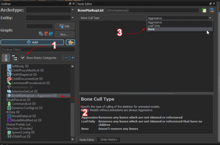Select the Global Prefab List row

coord(18,124)
